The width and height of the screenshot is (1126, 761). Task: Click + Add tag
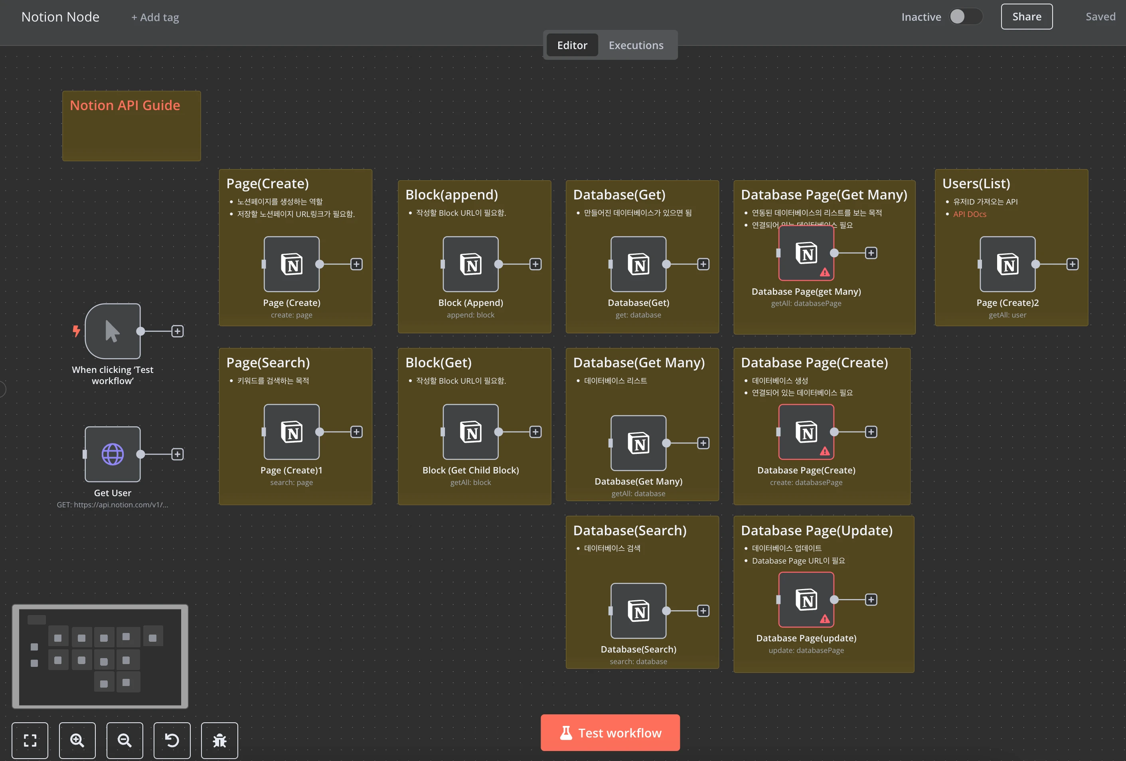tap(155, 18)
